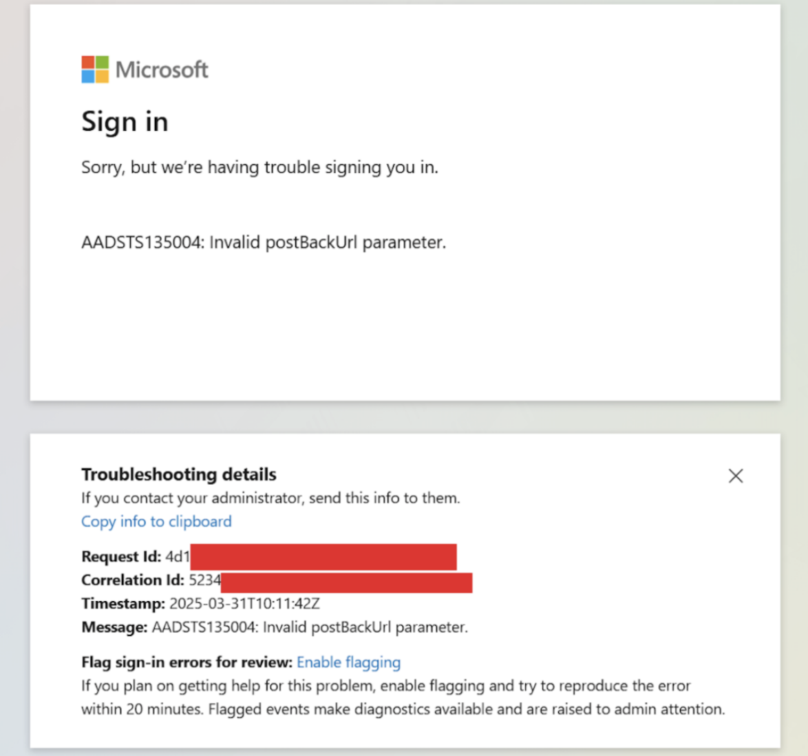Click the redacted Correlation Id value
The width and height of the screenshot is (808, 756).
[346, 582]
